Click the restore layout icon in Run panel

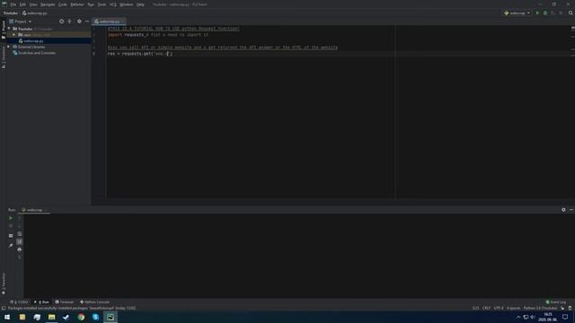pyautogui.click(x=11, y=235)
